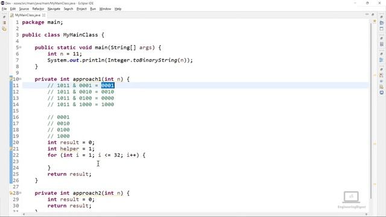Open the Search menu
The width and height of the screenshot is (386, 217).
click(x=68, y=9)
